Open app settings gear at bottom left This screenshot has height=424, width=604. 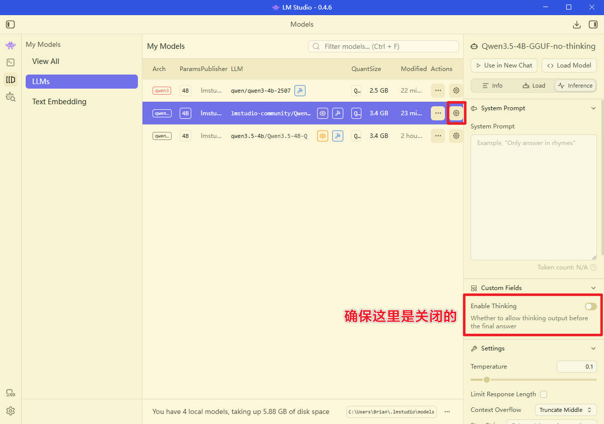[11, 411]
